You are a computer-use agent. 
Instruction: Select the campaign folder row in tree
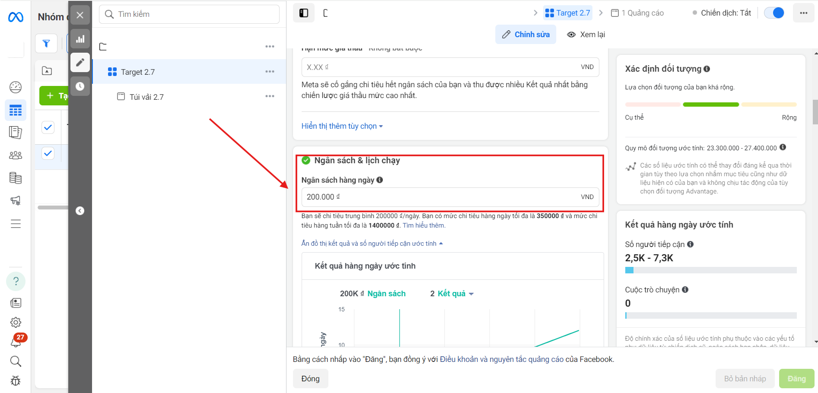189,46
